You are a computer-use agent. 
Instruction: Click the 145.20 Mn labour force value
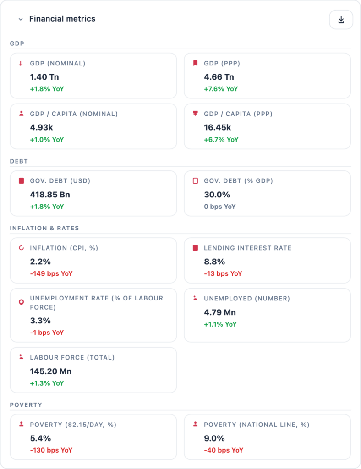51,371
